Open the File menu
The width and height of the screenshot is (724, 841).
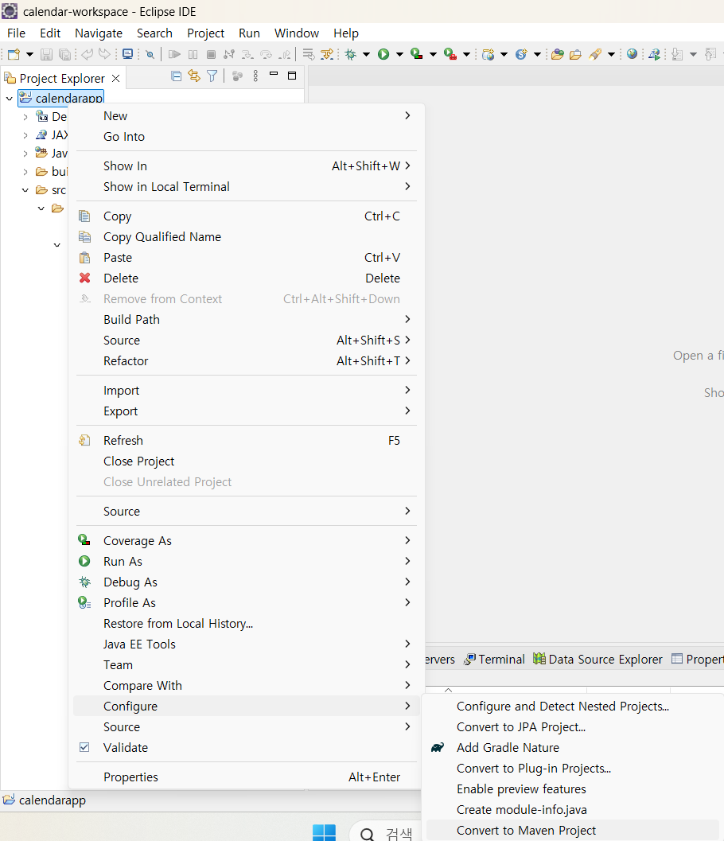16,33
